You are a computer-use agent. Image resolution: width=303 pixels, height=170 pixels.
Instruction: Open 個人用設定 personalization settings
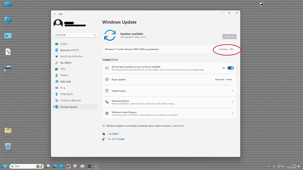tap(75, 63)
